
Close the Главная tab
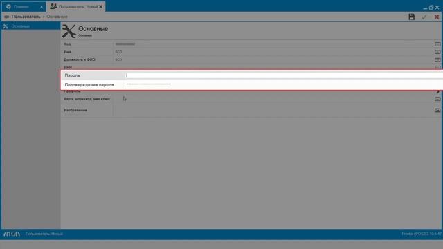42,7
